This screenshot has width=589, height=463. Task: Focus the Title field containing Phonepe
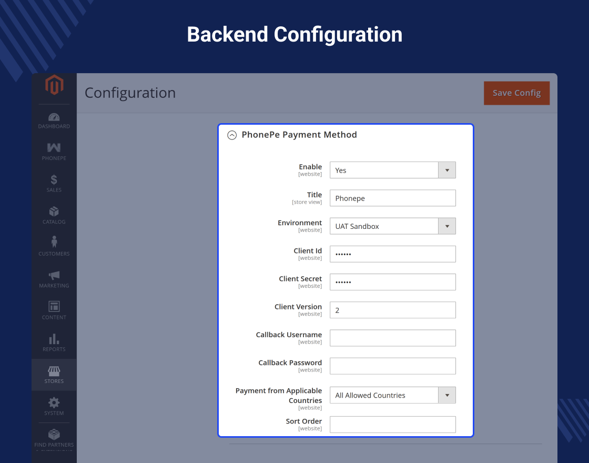[x=392, y=198]
